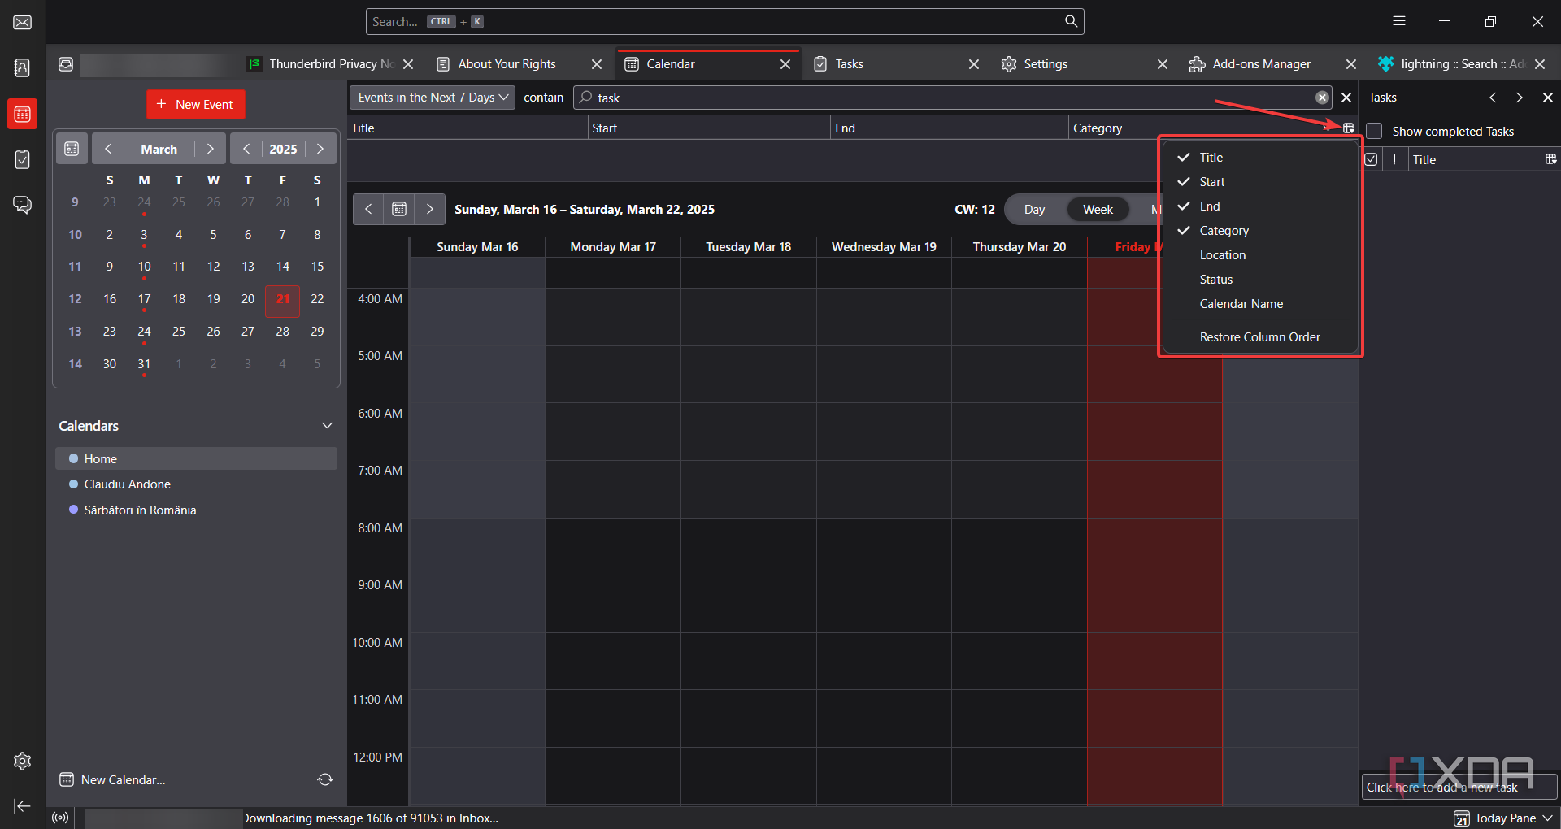Click the global search magnifier icon
1561x829 pixels.
[1071, 21]
